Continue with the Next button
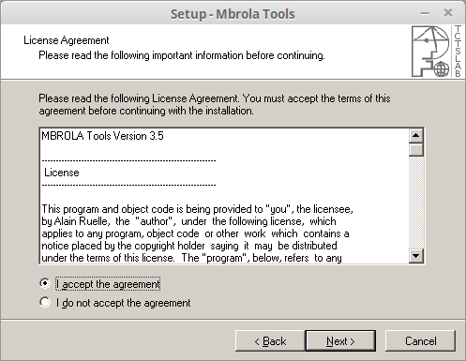This screenshot has height=361, width=466. click(340, 341)
